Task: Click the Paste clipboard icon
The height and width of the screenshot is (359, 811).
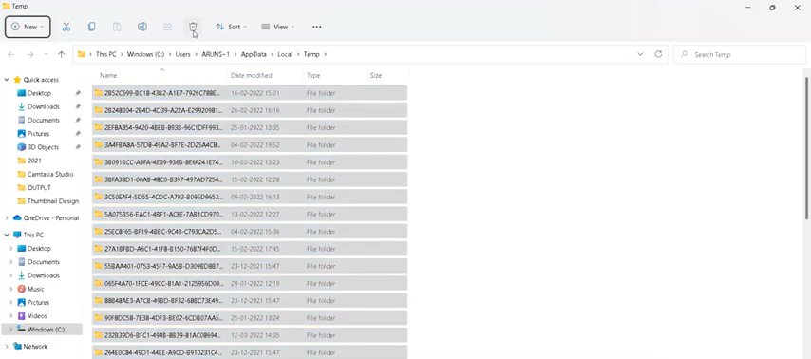Action: coord(117,27)
